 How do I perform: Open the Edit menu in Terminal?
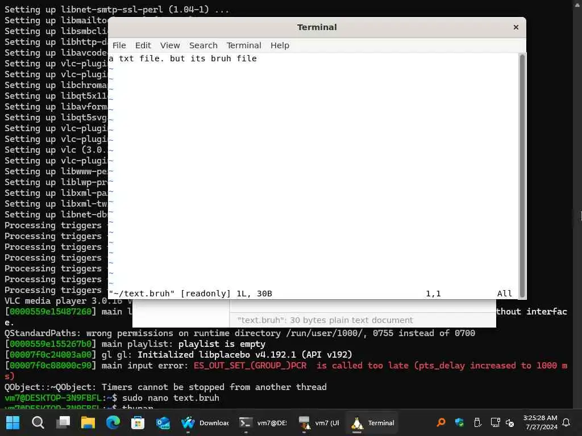143,45
